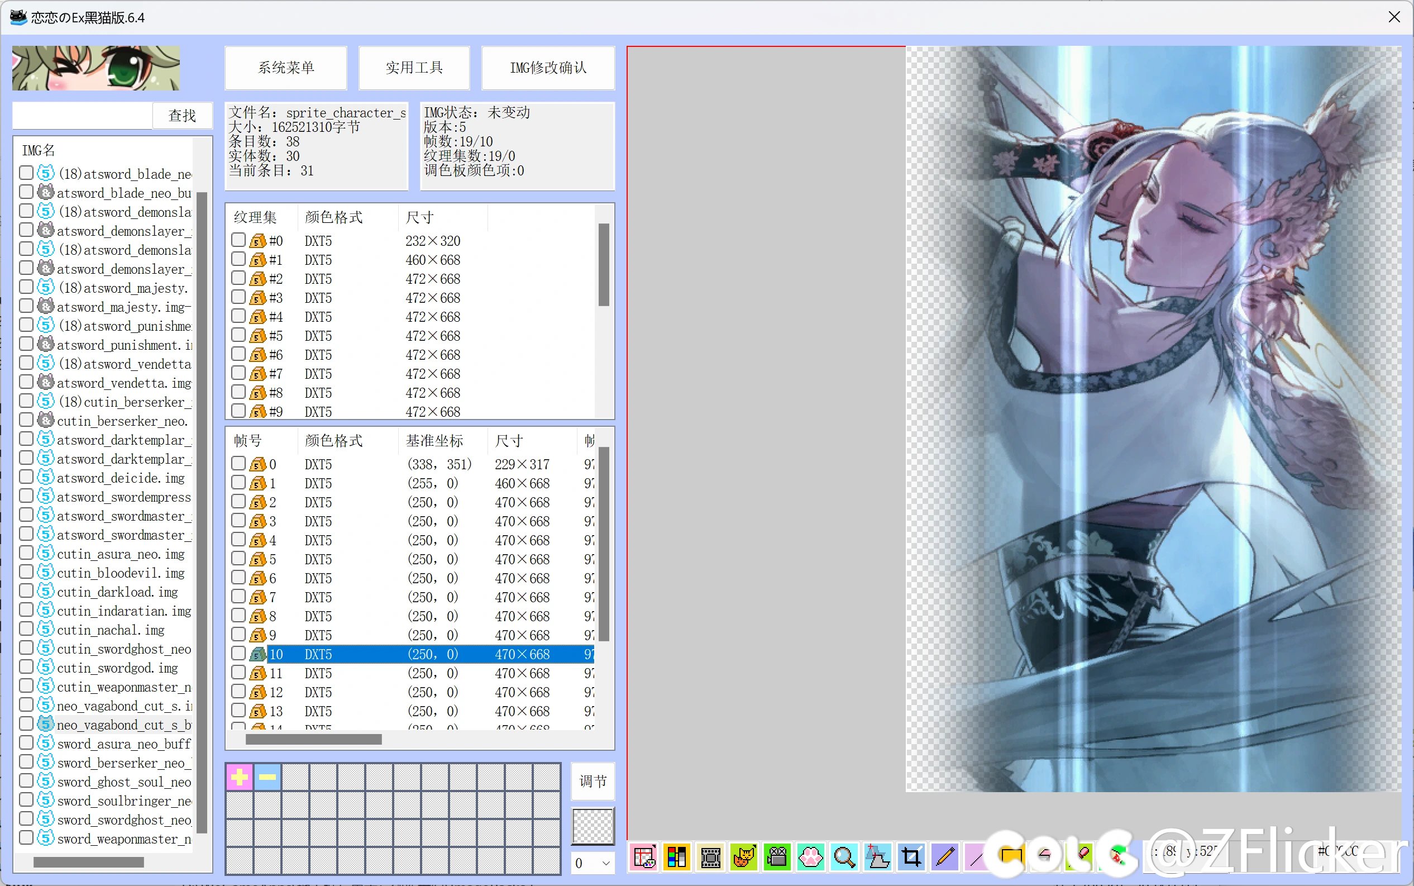Select sword_ghost_soul_neo entry

tap(123, 781)
